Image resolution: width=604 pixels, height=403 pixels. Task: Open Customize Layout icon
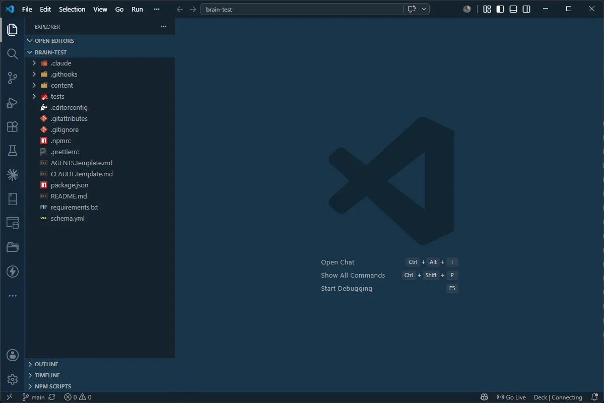487,9
